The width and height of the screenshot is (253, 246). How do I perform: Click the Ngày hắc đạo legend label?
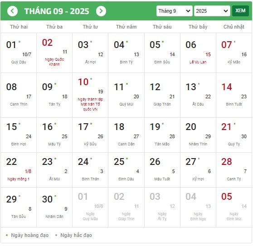pyautogui.click(x=76, y=235)
